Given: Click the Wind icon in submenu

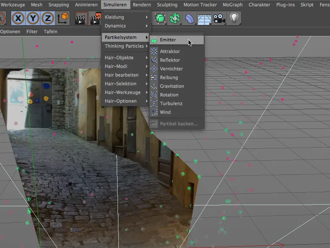Looking at the screenshot, I should pyautogui.click(x=154, y=112).
